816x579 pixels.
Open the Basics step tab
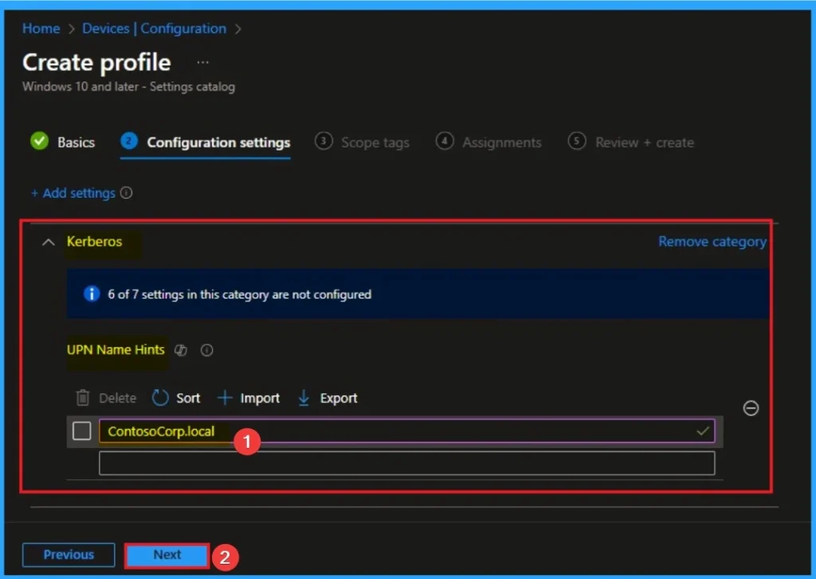75,143
